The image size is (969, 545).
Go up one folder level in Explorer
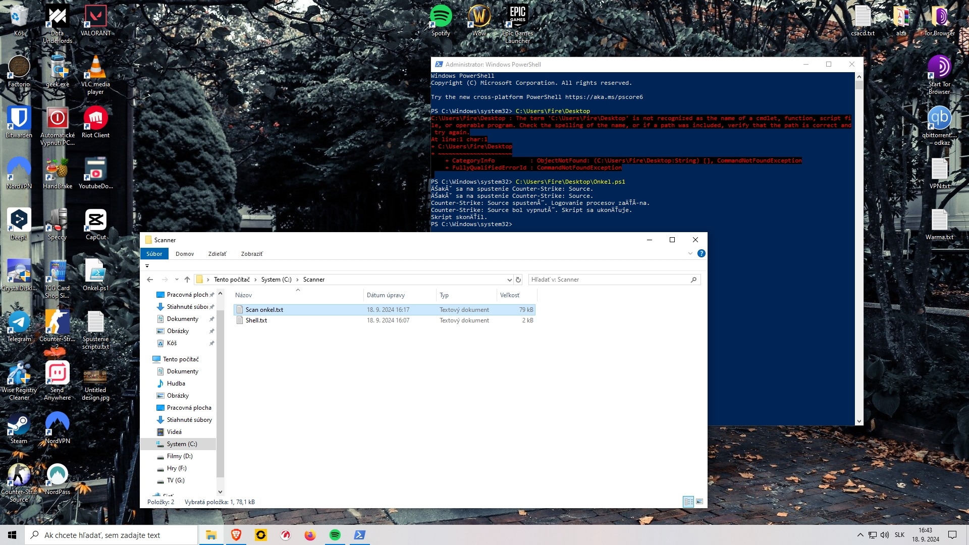click(x=187, y=280)
